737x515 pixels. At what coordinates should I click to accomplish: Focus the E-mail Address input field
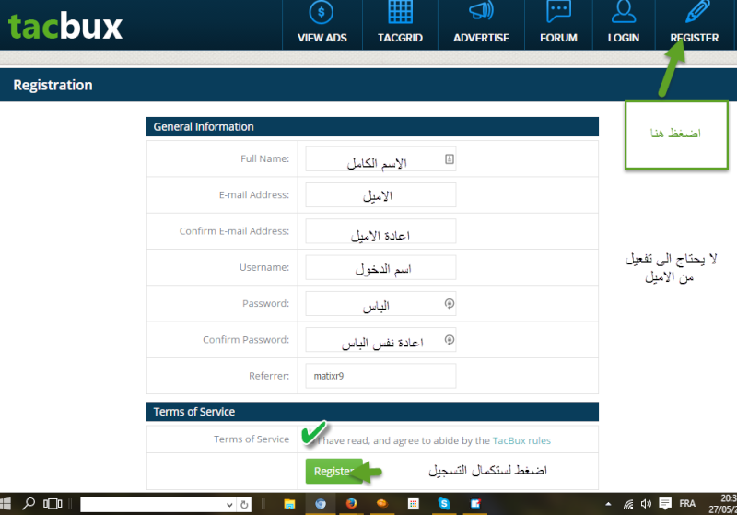(380, 195)
